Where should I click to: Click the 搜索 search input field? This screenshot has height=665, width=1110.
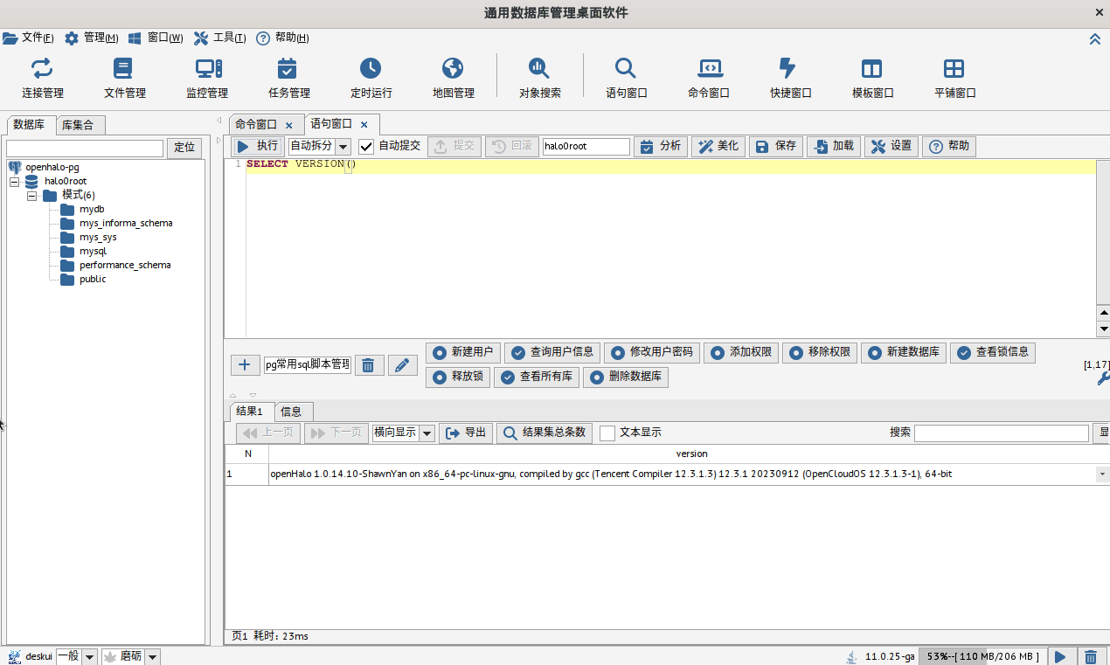pos(1002,433)
